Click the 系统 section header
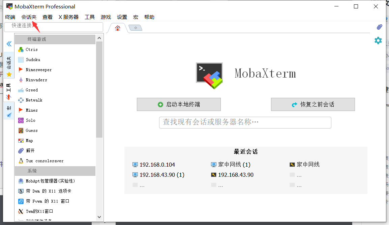This screenshot has width=389, height=225. [55, 171]
